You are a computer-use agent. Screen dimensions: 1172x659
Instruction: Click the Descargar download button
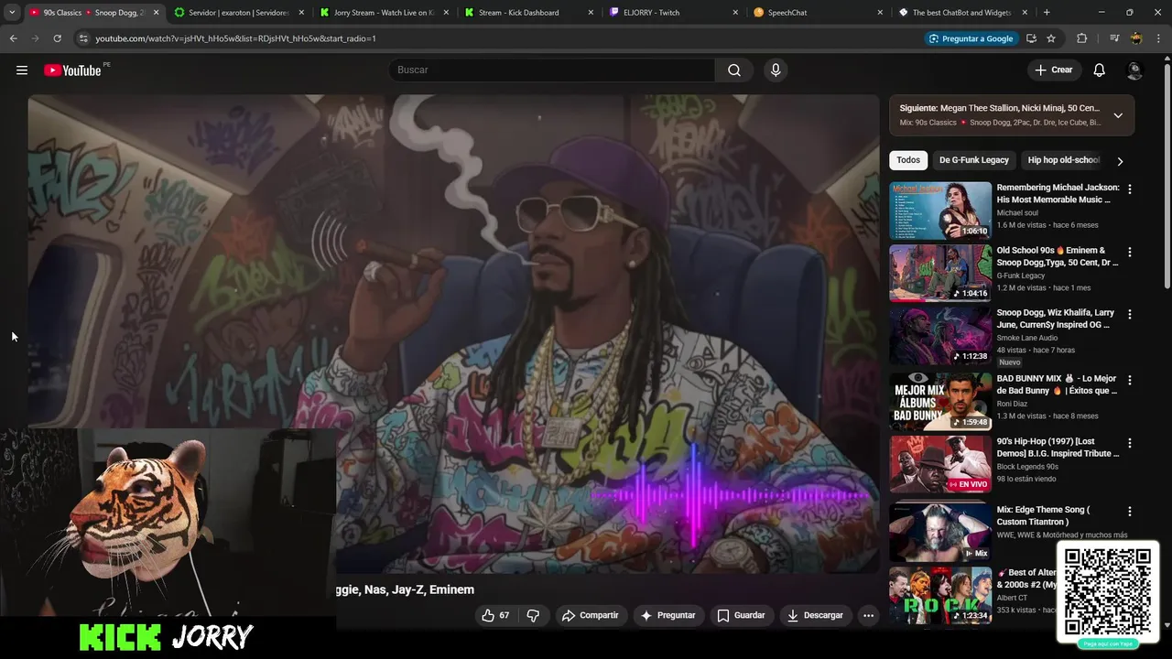coord(814,615)
